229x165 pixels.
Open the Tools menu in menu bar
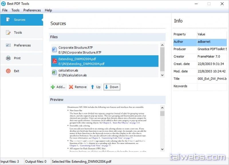click(x=15, y=10)
